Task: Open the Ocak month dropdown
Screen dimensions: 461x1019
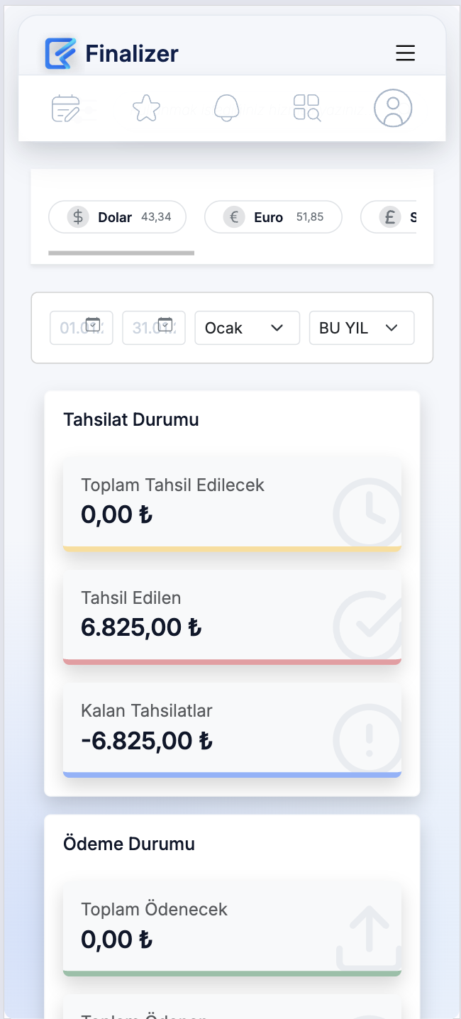Action: coord(247,328)
